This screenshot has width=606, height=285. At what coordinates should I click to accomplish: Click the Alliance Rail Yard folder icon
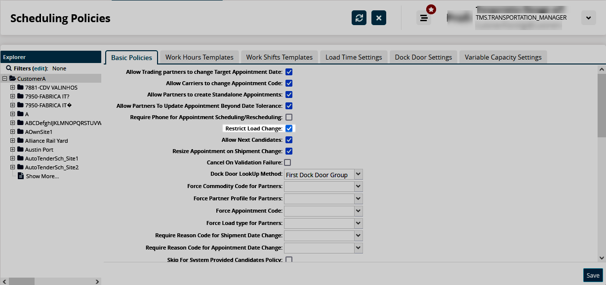[x=20, y=141]
